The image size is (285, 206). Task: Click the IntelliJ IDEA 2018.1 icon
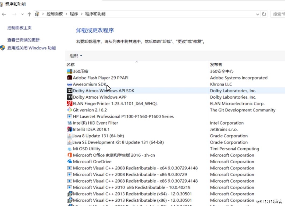(70, 129)
